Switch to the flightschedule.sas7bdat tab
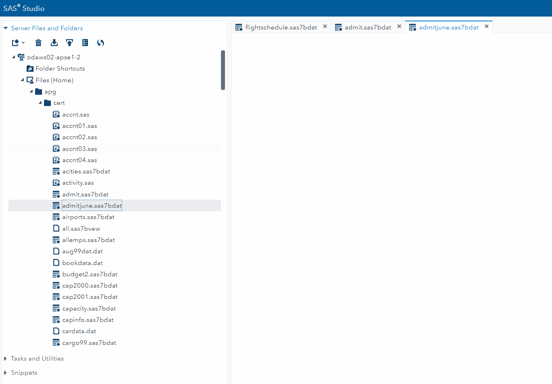The image size is (552, 384). coord(281,27)
